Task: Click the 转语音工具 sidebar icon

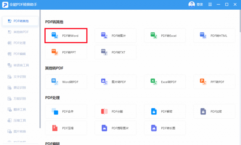Action: (x=10, y=65)
